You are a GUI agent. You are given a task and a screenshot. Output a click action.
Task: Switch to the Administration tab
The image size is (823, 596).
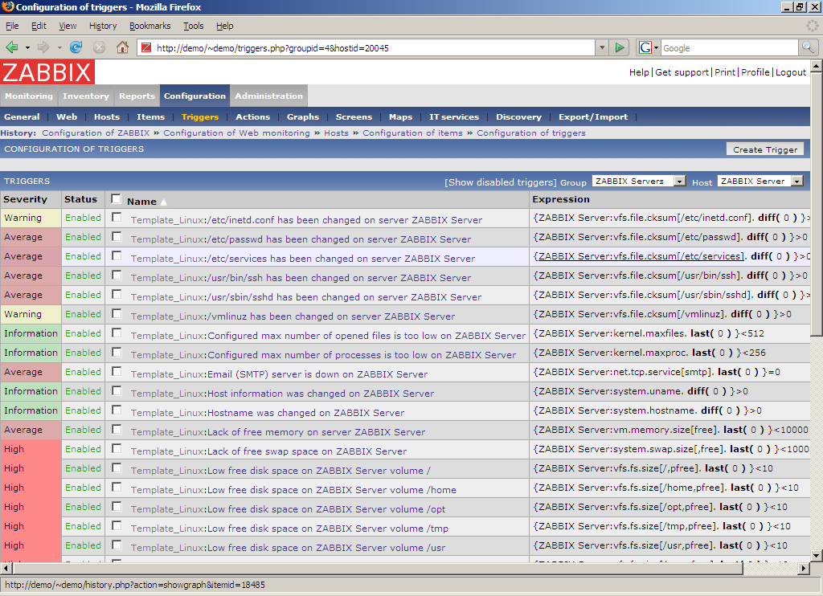[268, 96]
